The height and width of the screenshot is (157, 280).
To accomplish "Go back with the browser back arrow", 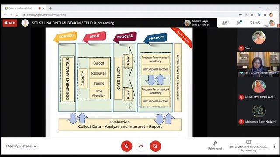I will pos(5,14).
